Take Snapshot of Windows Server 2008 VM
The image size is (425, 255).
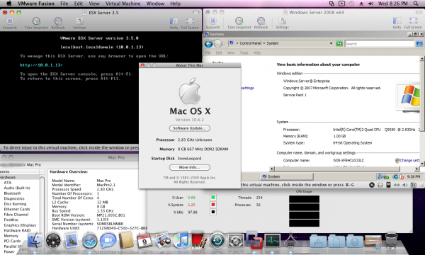click(x=239, y=23)
